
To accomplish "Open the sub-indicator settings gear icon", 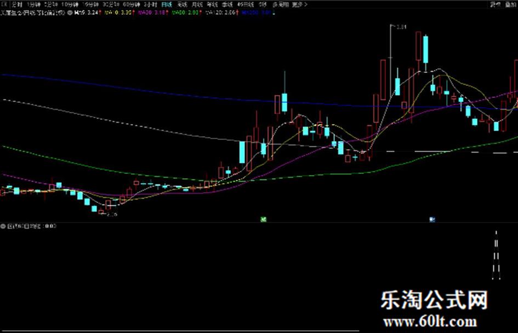I will [x=3, y=226].
